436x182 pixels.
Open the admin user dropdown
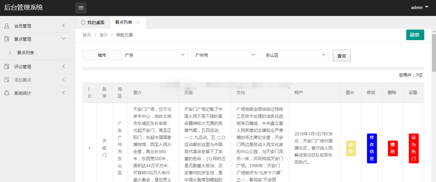[x=420, y=7]
